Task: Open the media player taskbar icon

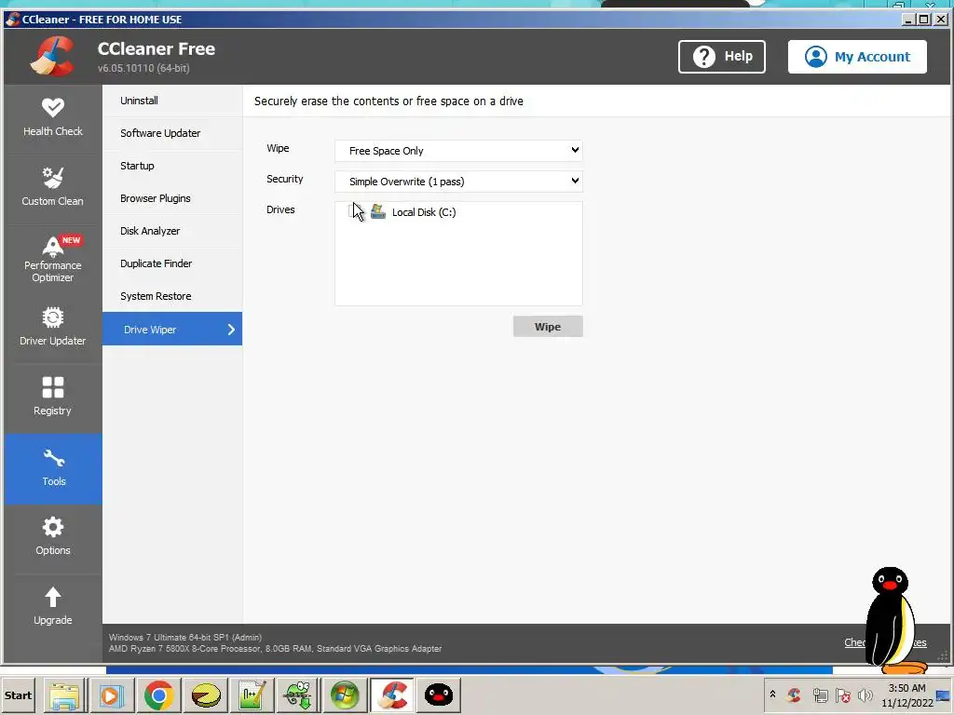Action: [112, 695]
